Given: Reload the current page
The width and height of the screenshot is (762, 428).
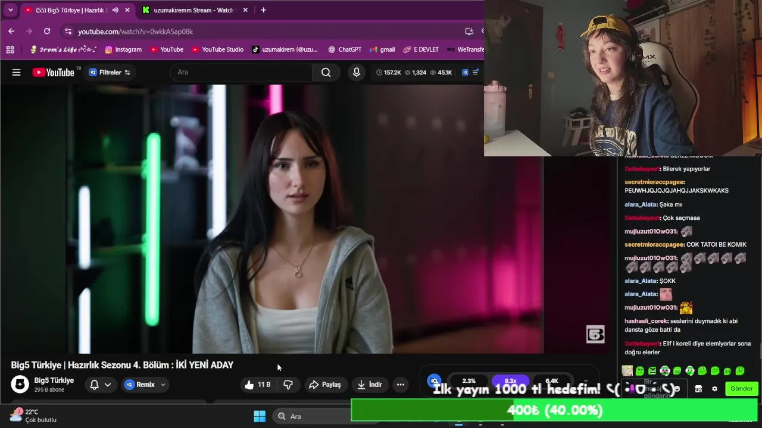Looking at the screenshot, I should click(47, 31).
